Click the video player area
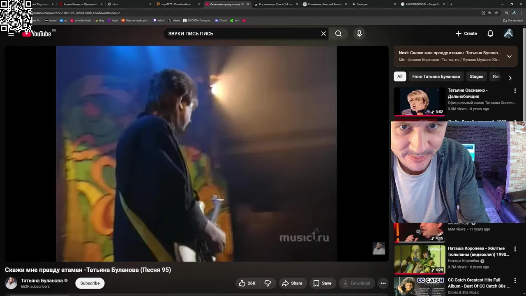The image size is (526, 296). coord(196,153)
